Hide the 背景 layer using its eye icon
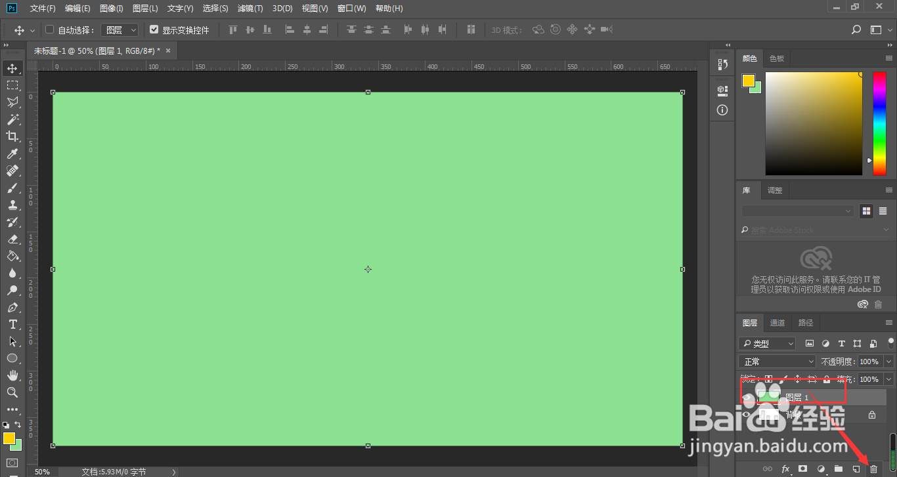The image size is (897, 477). (745, 415)
